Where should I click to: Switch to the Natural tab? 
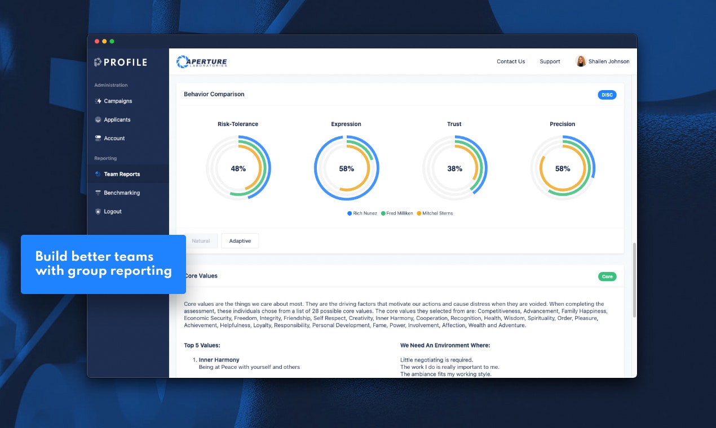click(201, 241)
